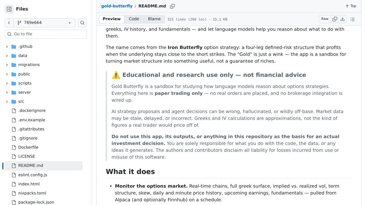
Task: Jump to Top of the file
Action: pos(351,6)
